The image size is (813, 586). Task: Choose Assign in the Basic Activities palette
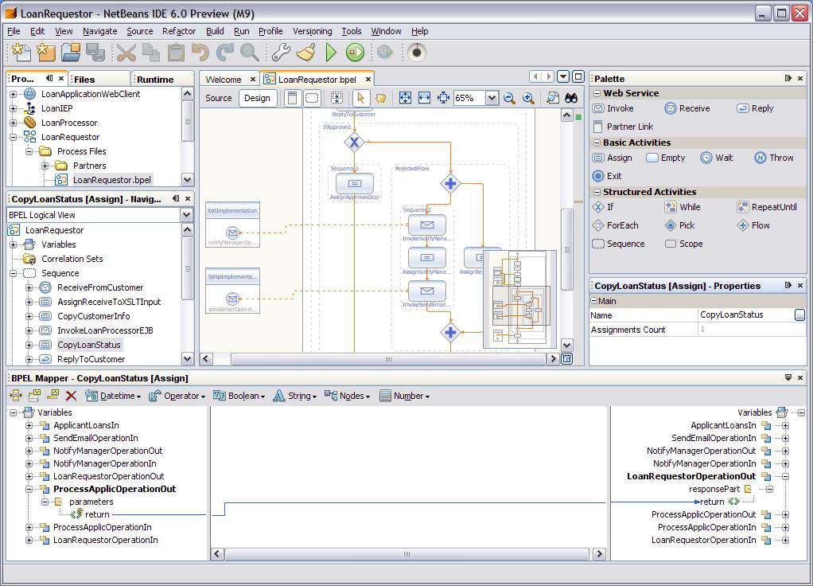(x=613, y=158)
